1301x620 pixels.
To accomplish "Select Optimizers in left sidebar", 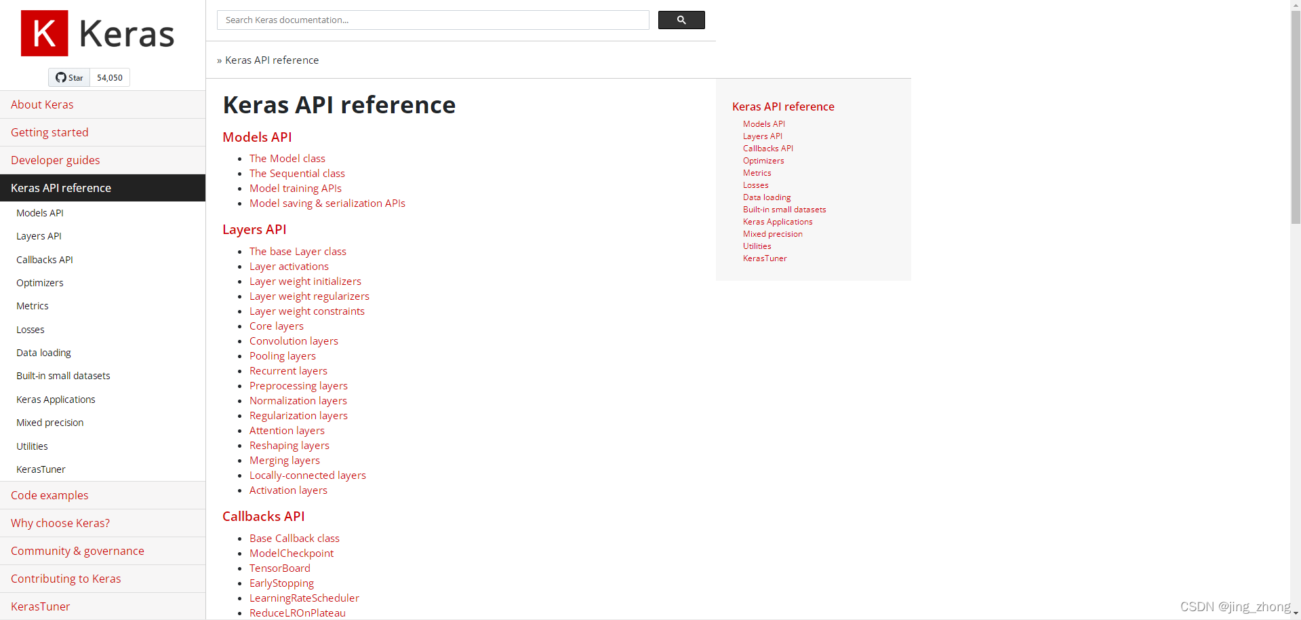I will click(40, 283).
